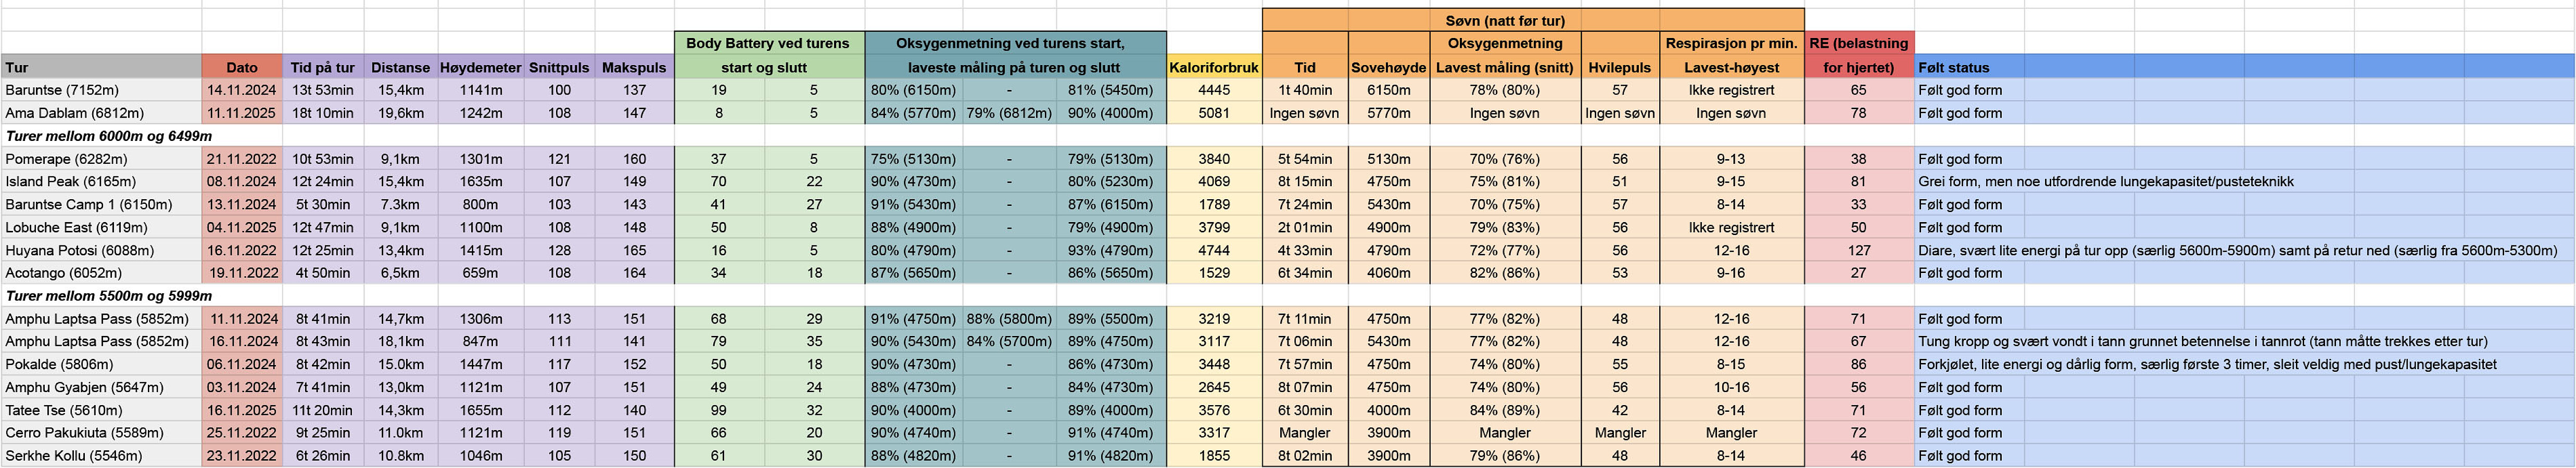This screenshot has height=468, width=2576.
Task: Select the "Turer mellom 5500m og 5999m" heading
Action: (x=109, y=296)
